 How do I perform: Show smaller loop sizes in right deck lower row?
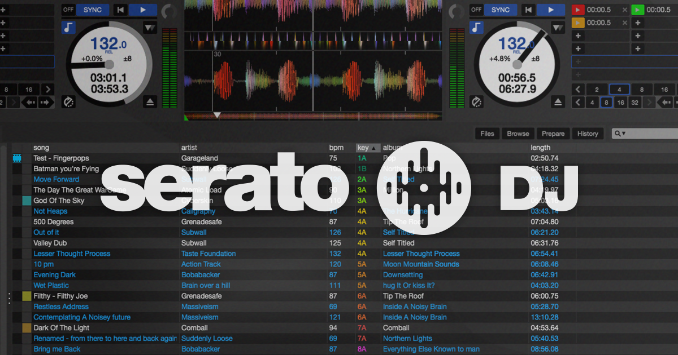tap(578, 102)
